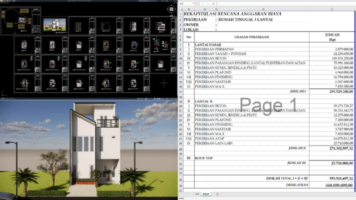
Task: Select the 'PEKERJAAN TANAH + PONDASI' cell
Action: (220, 54)
